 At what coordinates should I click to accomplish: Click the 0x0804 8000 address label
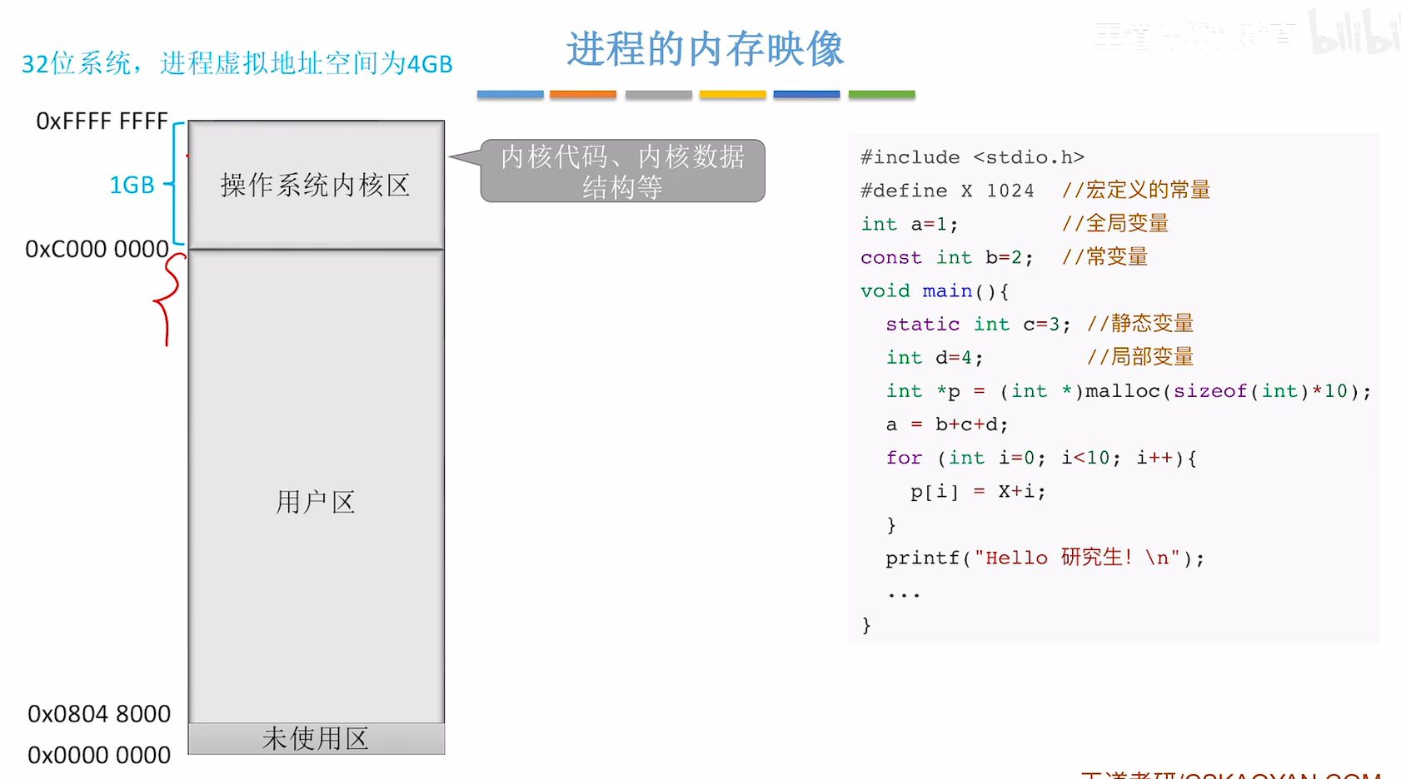coord(98,714)
